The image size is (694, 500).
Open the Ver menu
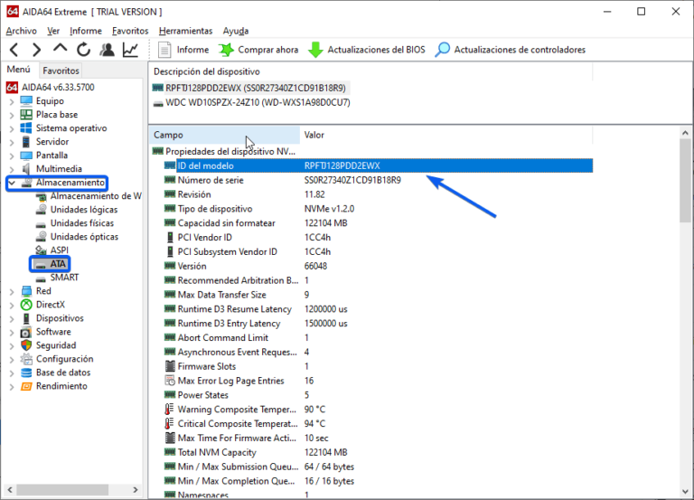[x=53, y=31]
